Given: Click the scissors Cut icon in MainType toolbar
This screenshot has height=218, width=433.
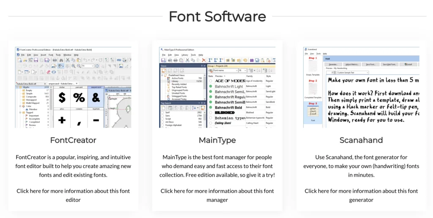Looking at the screenshot, I should (187, 60).
